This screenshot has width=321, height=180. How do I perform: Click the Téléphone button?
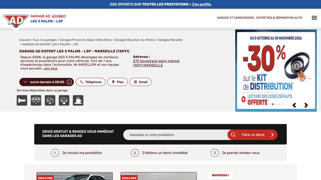(91, 82)
